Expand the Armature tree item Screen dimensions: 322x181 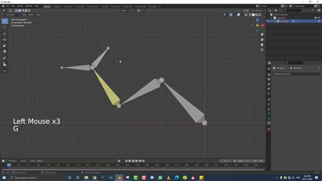tap(275, 21)
